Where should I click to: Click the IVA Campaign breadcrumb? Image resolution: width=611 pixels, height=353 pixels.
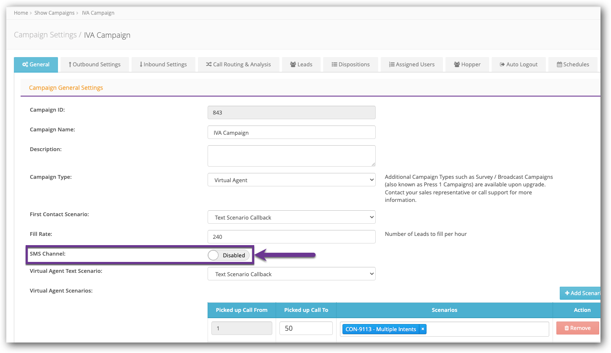pos(98,13)
